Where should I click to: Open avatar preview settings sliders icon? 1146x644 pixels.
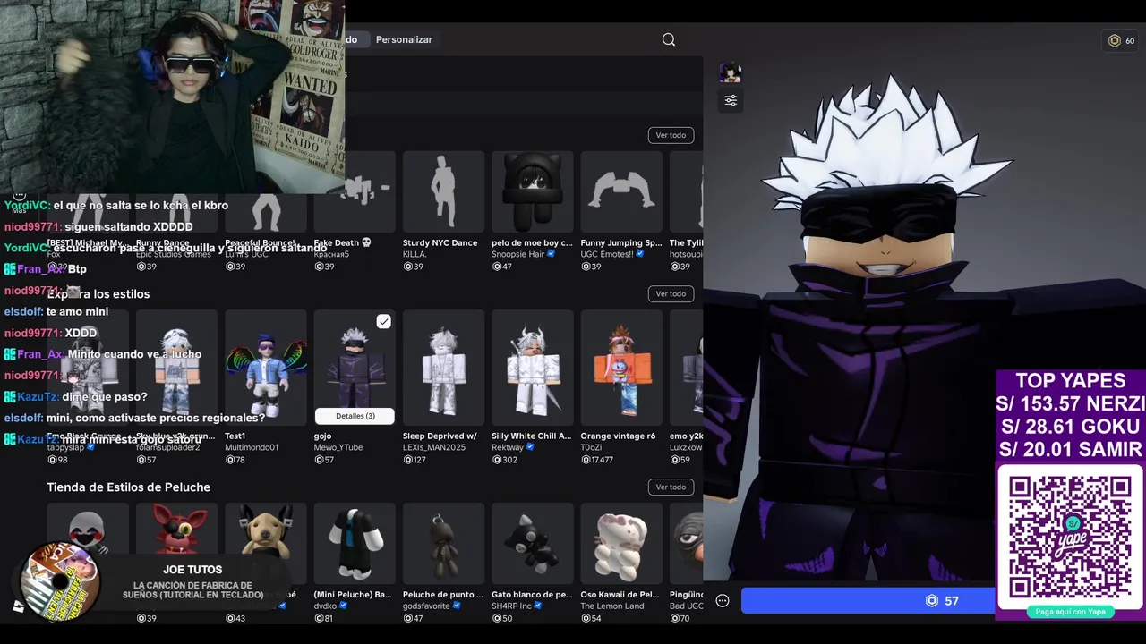click(x=731, y=100)
